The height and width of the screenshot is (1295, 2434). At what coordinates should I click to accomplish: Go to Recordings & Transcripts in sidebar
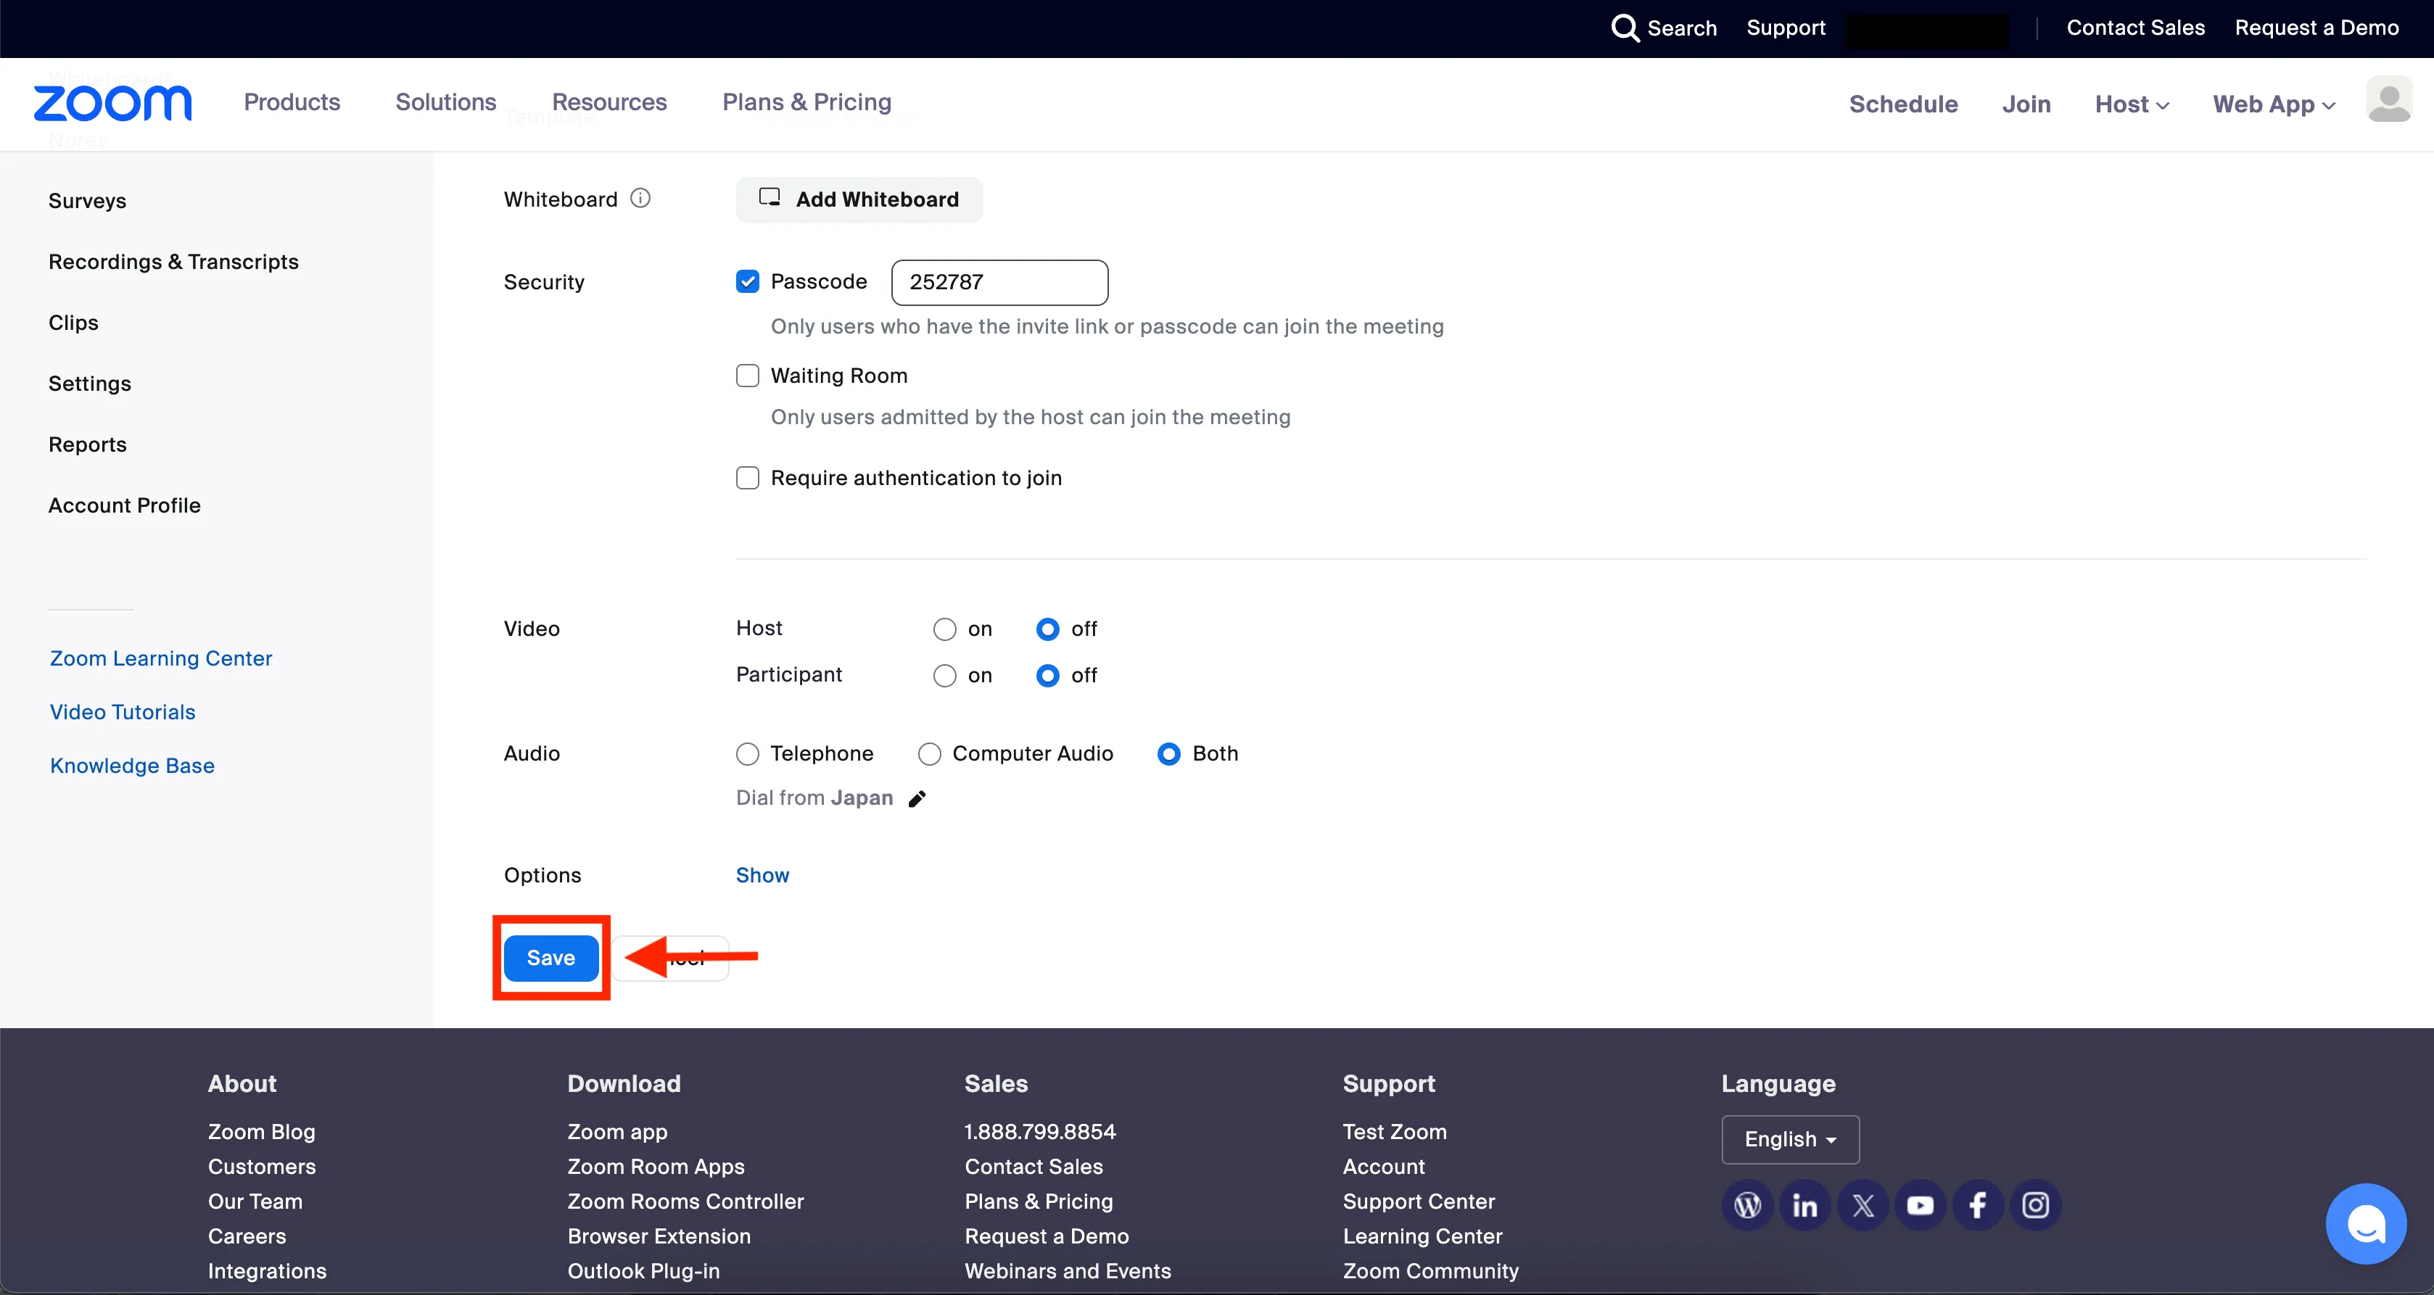tap(173, 262)
